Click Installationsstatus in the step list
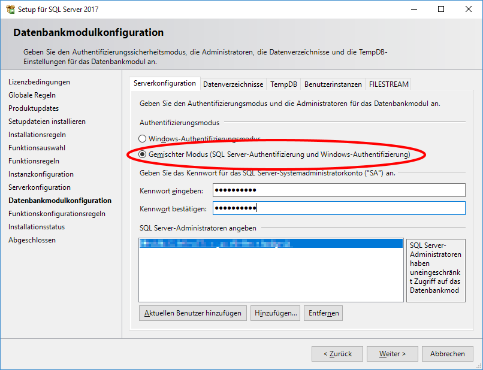483x370 pixels. click(x=37, y=227)
